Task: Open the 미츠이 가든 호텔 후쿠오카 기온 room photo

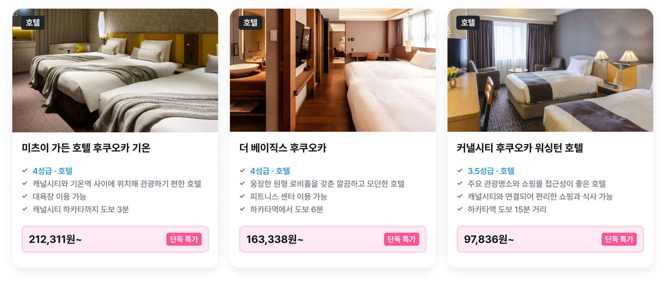Action: 115,70
